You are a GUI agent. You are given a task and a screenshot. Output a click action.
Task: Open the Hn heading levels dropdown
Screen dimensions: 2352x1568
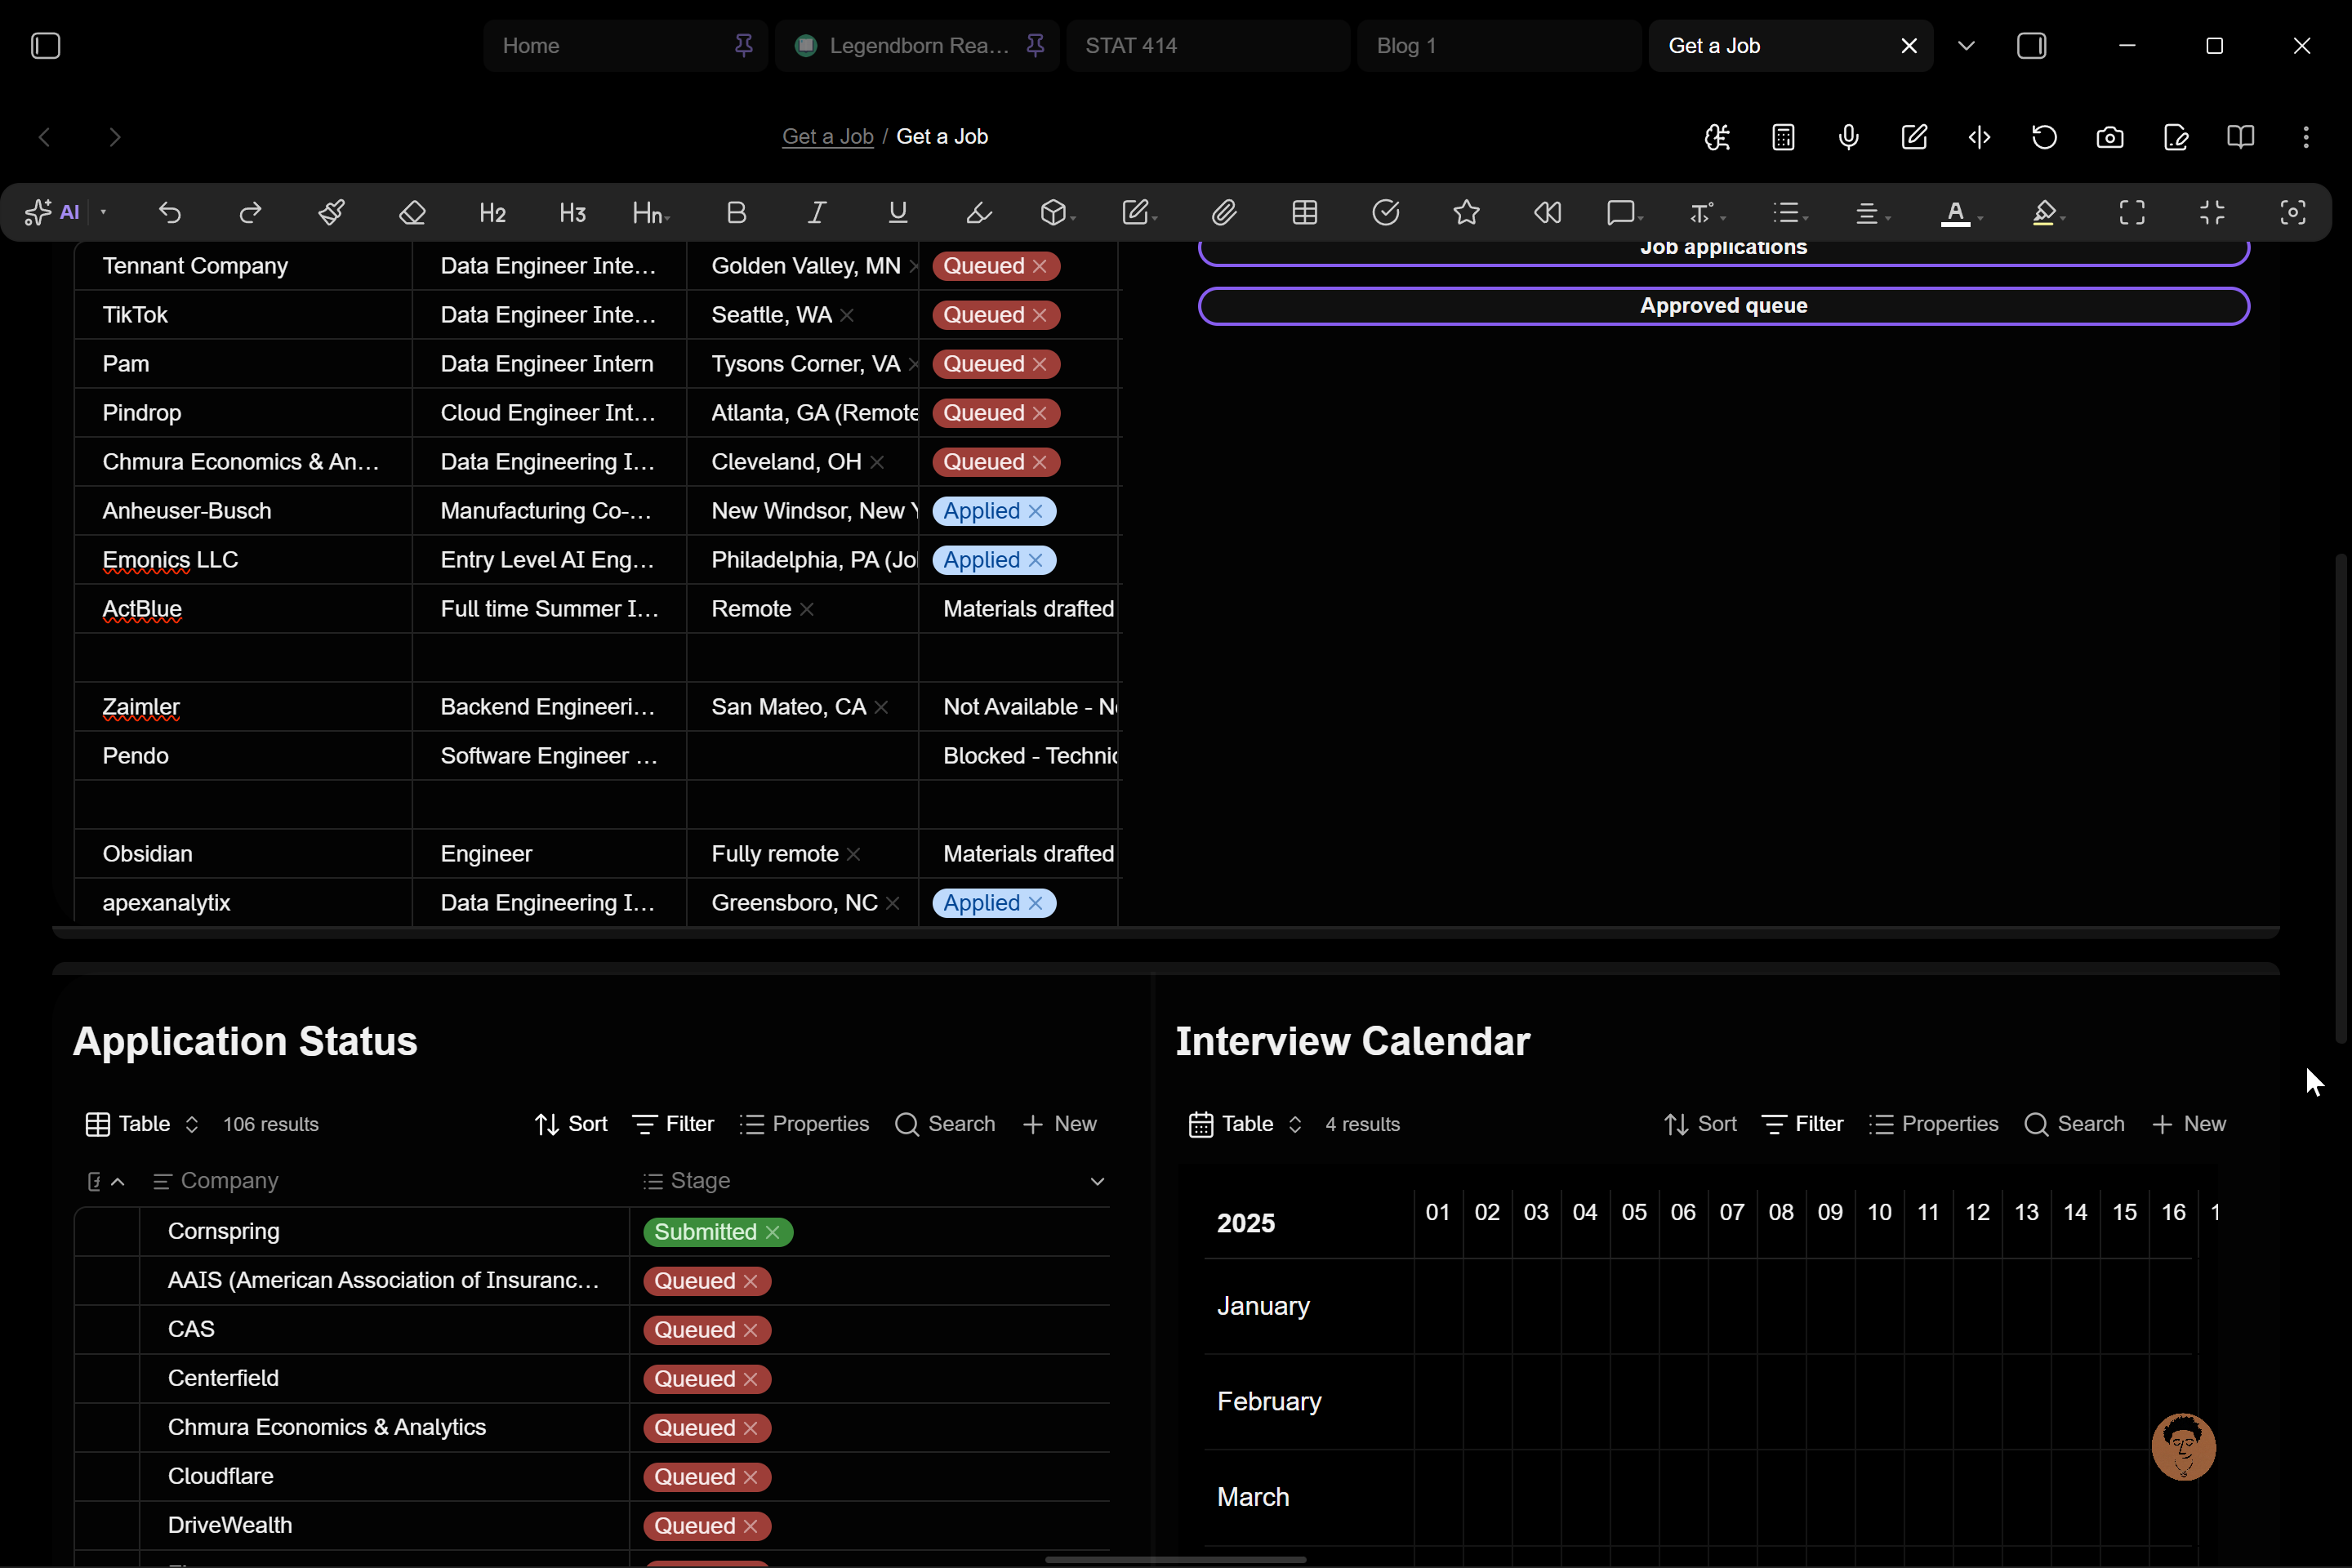[651, 212]
